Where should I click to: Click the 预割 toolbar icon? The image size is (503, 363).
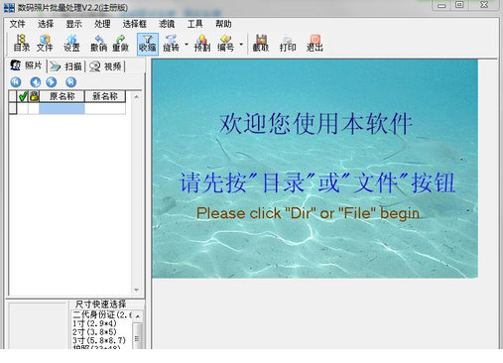[202, 44]
